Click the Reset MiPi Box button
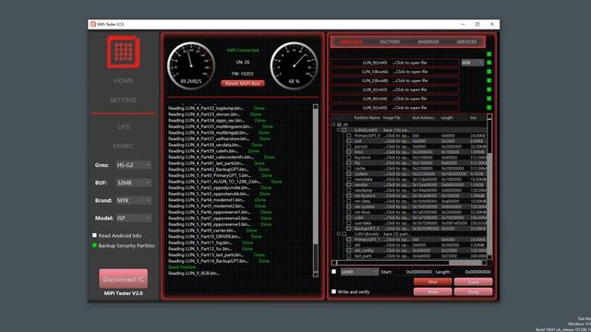 243,84
